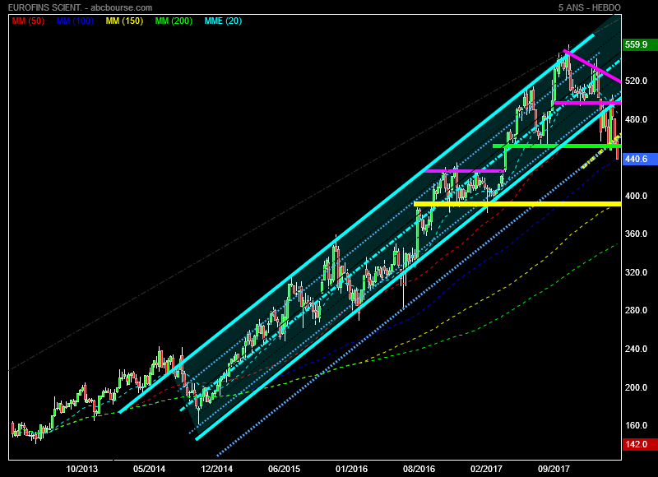Click the 10/2013 date axis label

pos(81,469)
